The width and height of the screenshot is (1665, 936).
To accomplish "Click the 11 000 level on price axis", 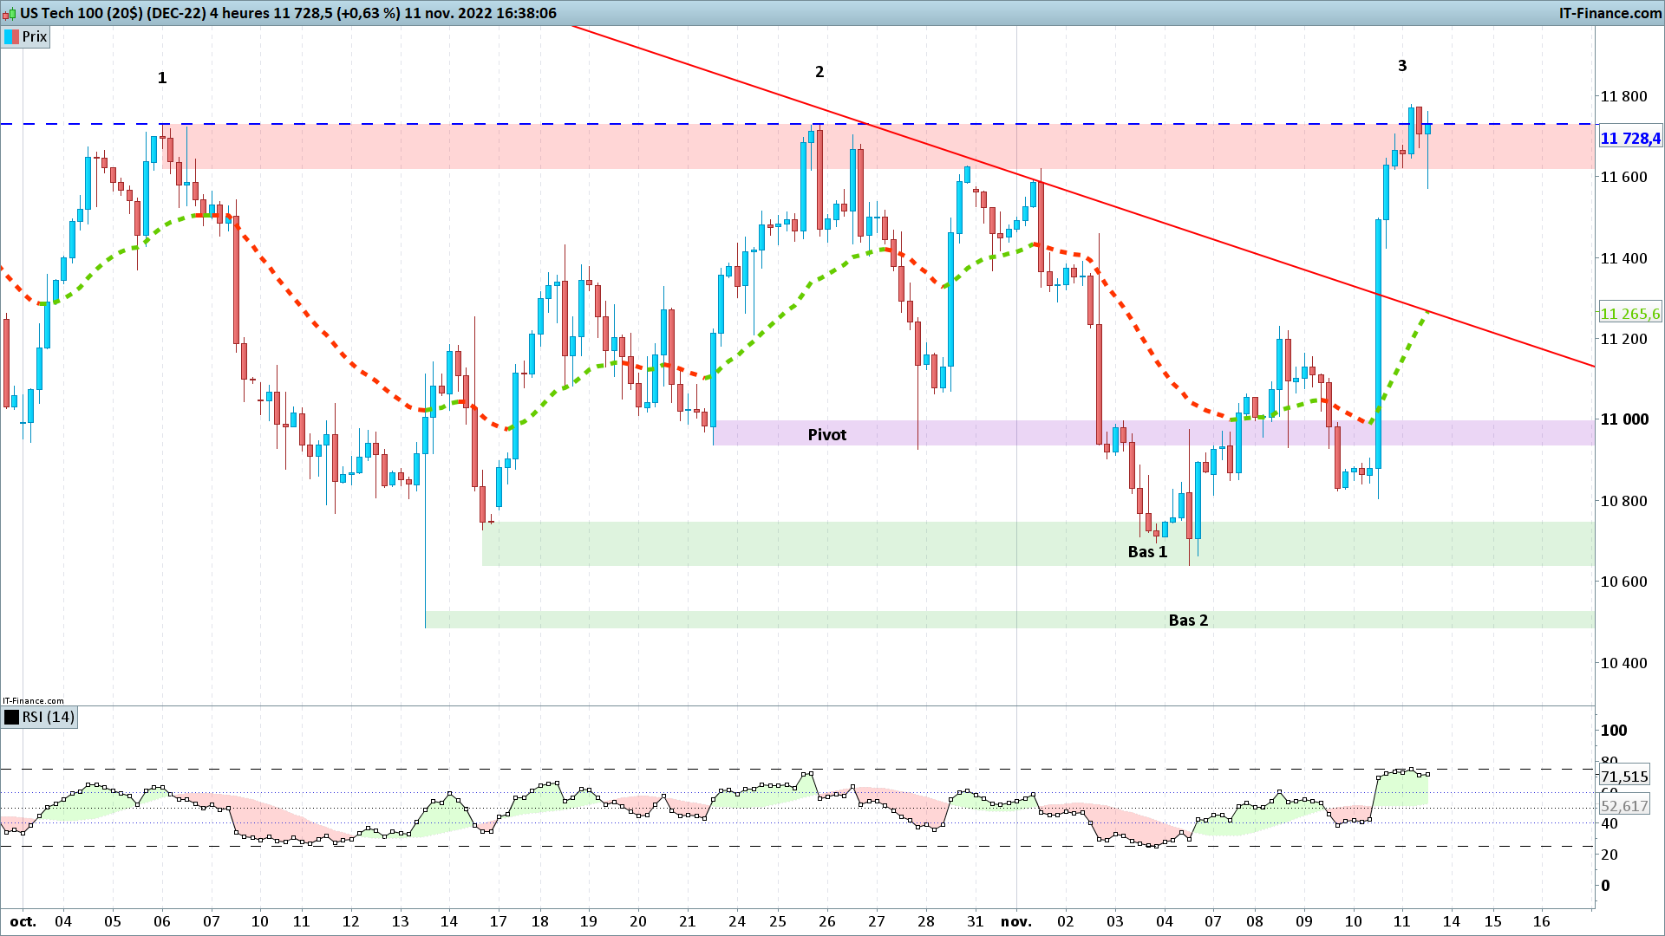I will point(1623,419).
